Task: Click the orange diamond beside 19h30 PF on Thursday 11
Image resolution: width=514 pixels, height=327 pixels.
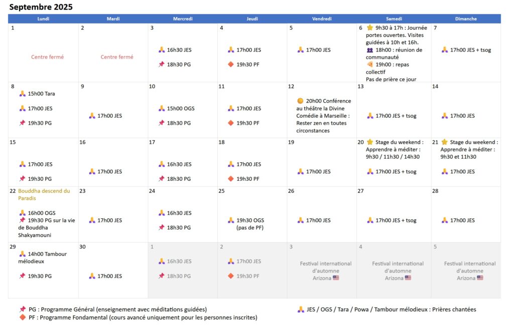Action: tap(231, 123)
